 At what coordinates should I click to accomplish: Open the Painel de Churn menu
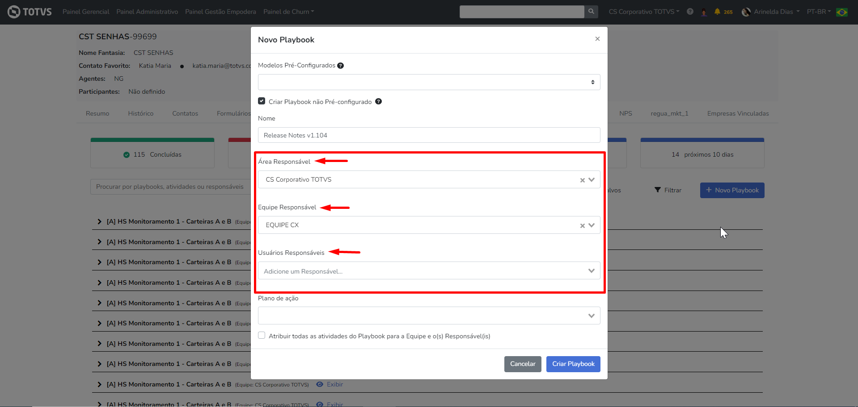click(x=288, y=12)
